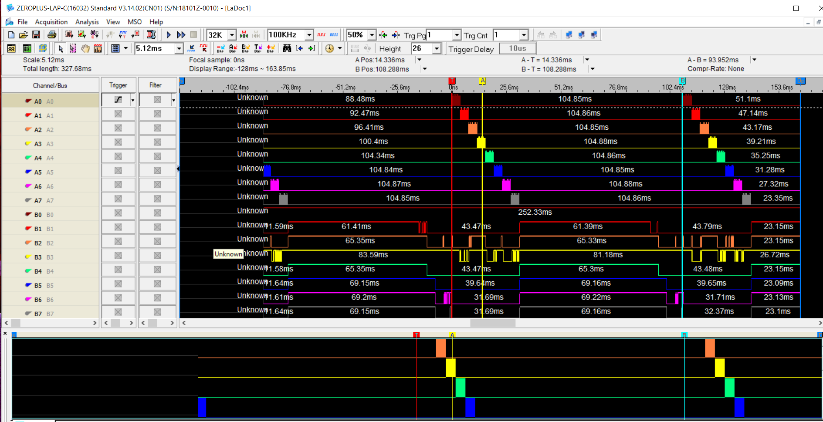The image size is (823, 422).
Task: Expand the 5.12ms zoom scale dropdown
Action: pyautogui.click(x=179, y=48)
